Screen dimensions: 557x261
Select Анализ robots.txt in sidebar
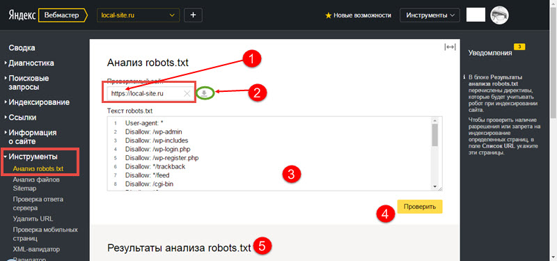click(x=38, y=168)
